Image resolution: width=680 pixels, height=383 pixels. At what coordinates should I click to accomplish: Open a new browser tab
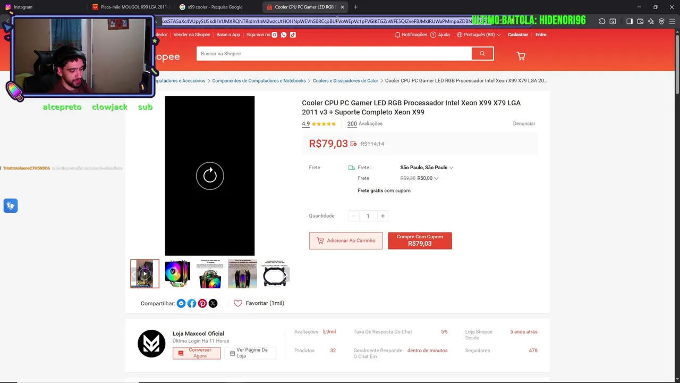click(x=355, y=7)
